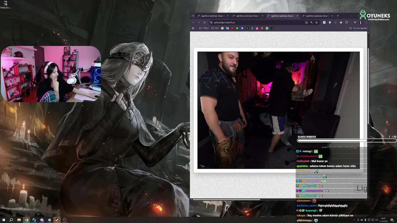
Task: Close the second LightShot tab
Action: tap(262, 16)
